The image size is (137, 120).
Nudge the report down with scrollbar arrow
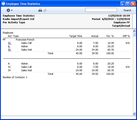[x=134, y=114]
